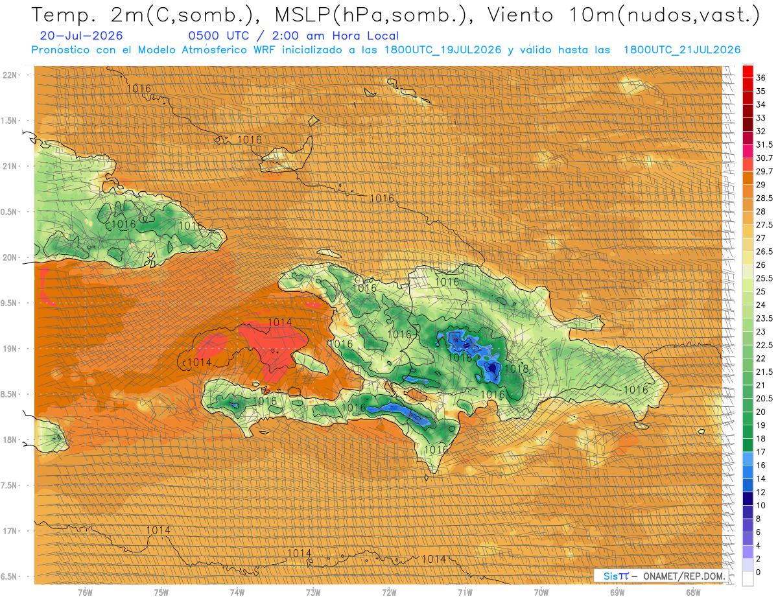Click legend value '8'
The image size is (778, 601).
pos(759,519)
